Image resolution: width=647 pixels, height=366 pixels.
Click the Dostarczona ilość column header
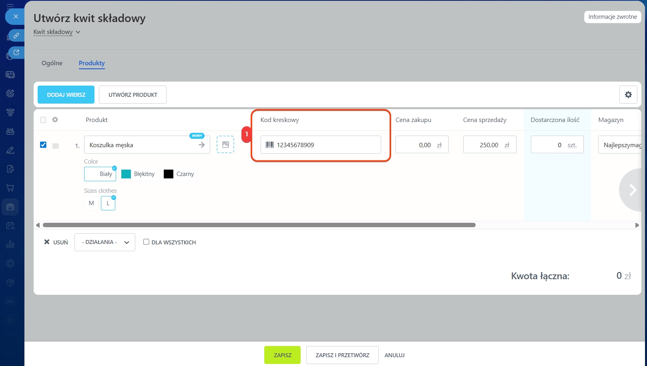pyautogui.click(x=555, y=120)
